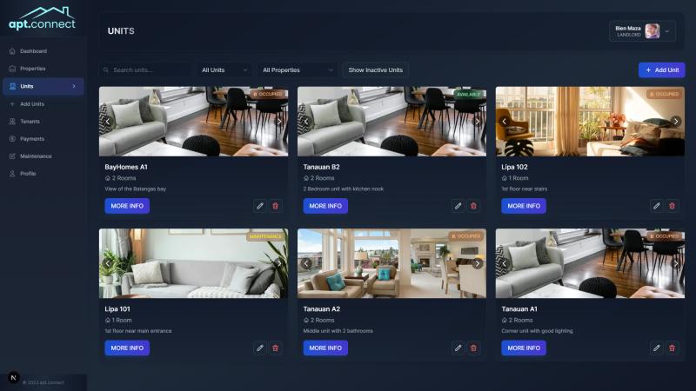Show next photo of Tanauan A2
Screen dimensions: 696x391
pyautogui.click(x=478, y=263)
